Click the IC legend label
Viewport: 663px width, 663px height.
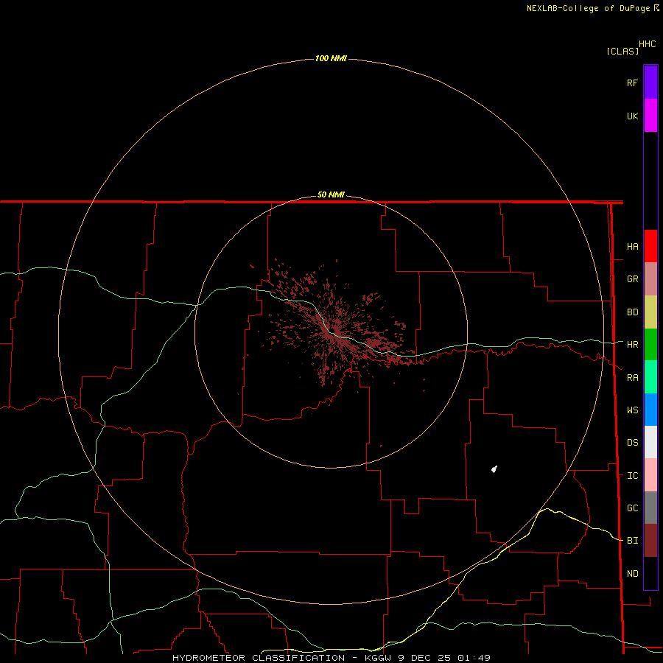coord(632,475)
